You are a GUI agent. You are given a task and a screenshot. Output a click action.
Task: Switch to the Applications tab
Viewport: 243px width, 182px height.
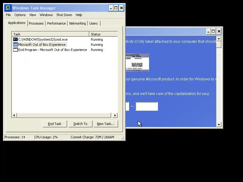(x=17, y=23)
